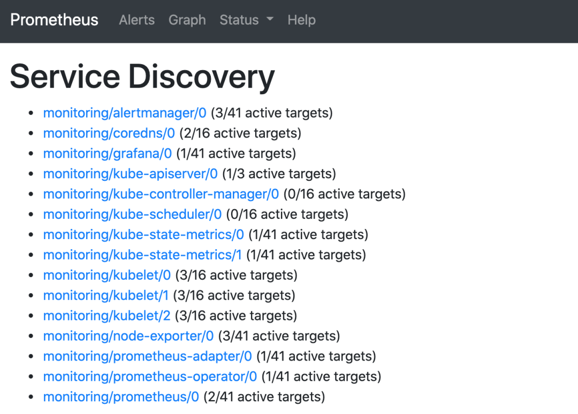
Task: Open monitoring/kube-scheduler/0 link
Action: [x=132, y=214]
